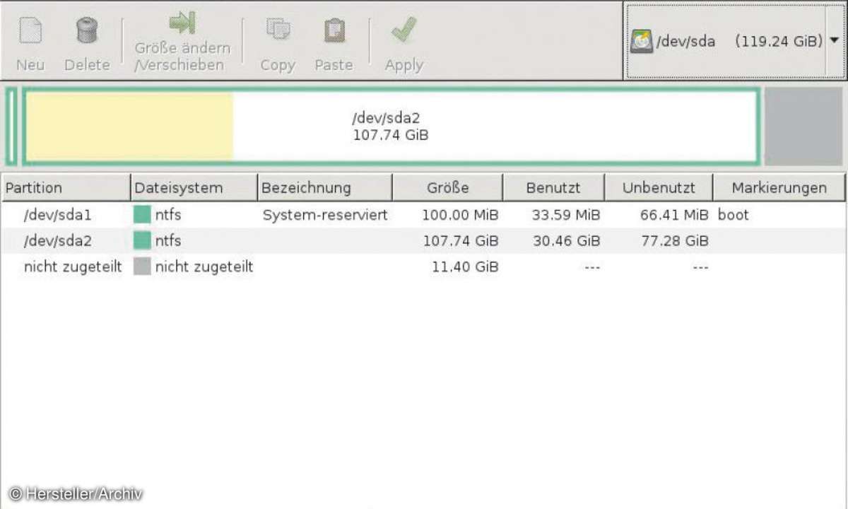Image resolution: width=848 pixels, height=509 pixels.
Task: Click the Neu (new partition) toolbar icon
Action: coord(30,31)
